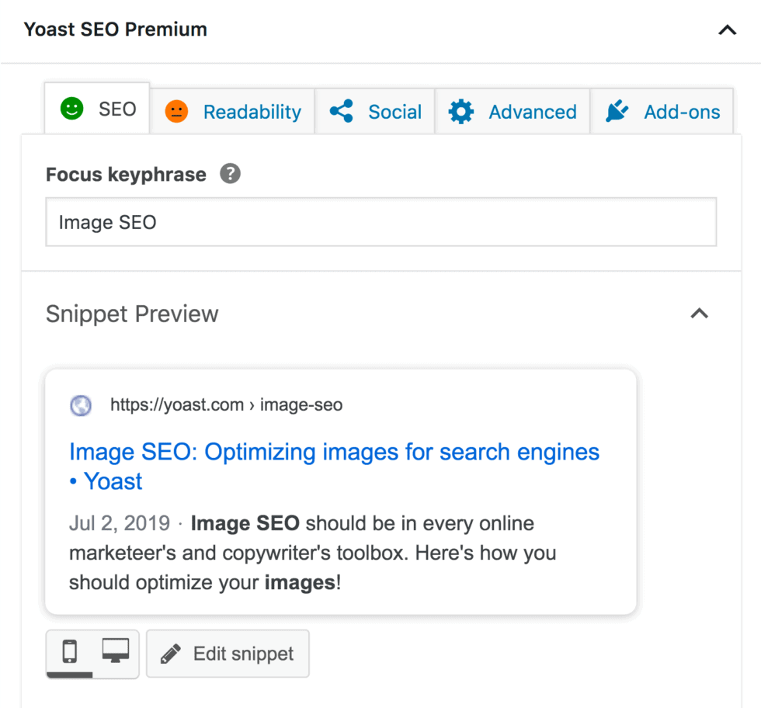The image size is (761, 708).
Task: Click the yoast.com image-seo URL text
Action: (226, 404)
